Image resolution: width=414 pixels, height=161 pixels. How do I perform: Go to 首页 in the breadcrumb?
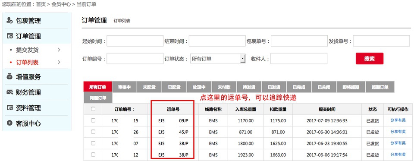(41, 4)
